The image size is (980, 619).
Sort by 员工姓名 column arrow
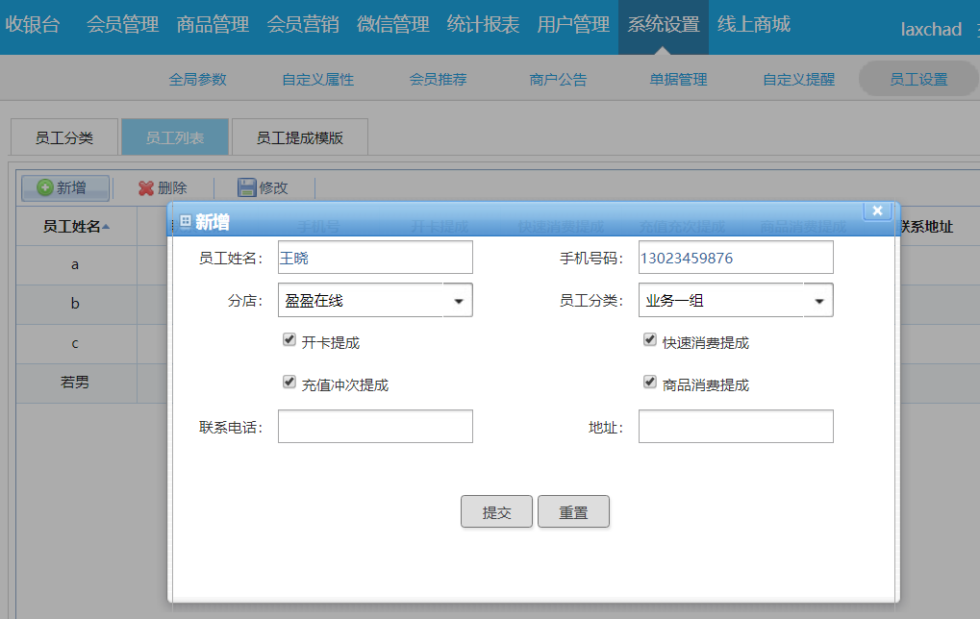click(106, 227)
